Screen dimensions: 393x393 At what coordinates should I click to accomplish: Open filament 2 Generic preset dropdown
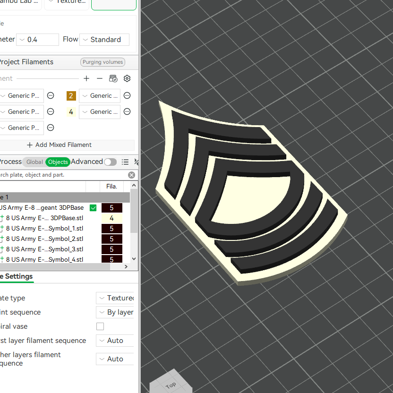[x=100, y=96]
